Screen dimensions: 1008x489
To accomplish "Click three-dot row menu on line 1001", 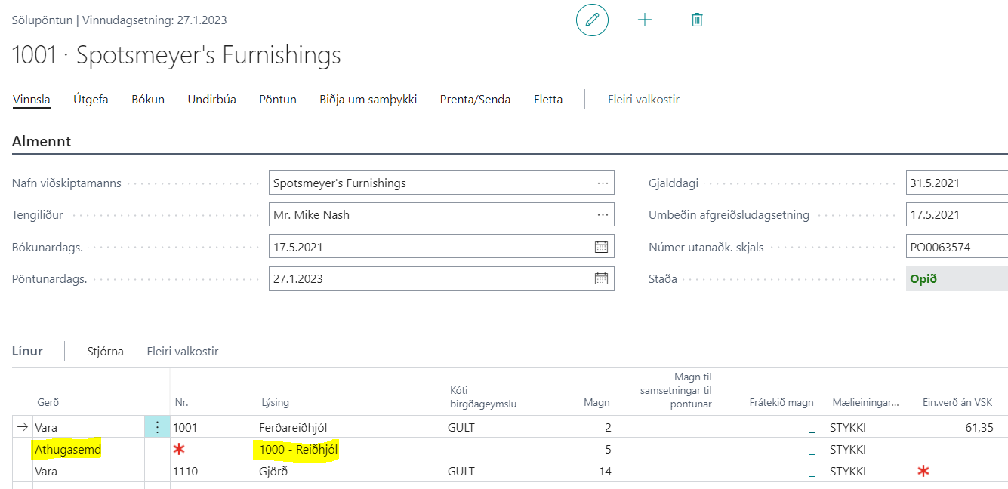I will click(157, 428).
